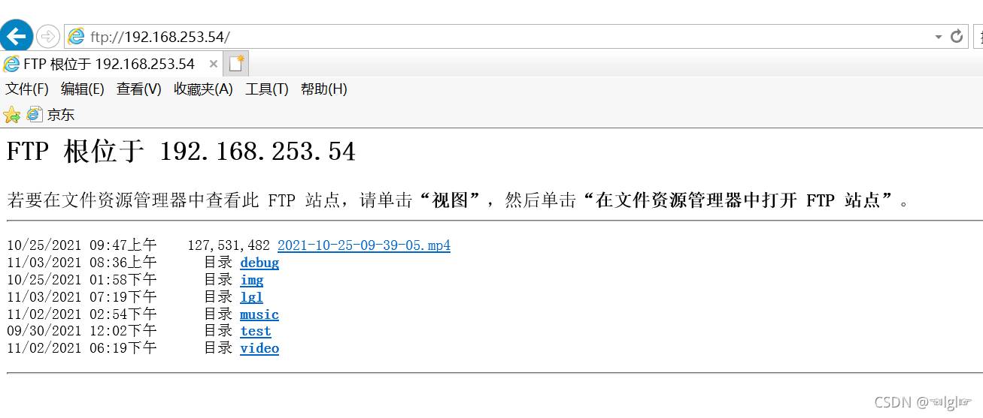This screenshot has width=983, height=418.
Task: Open the 查看(V) menu
Action: [139, 89]
